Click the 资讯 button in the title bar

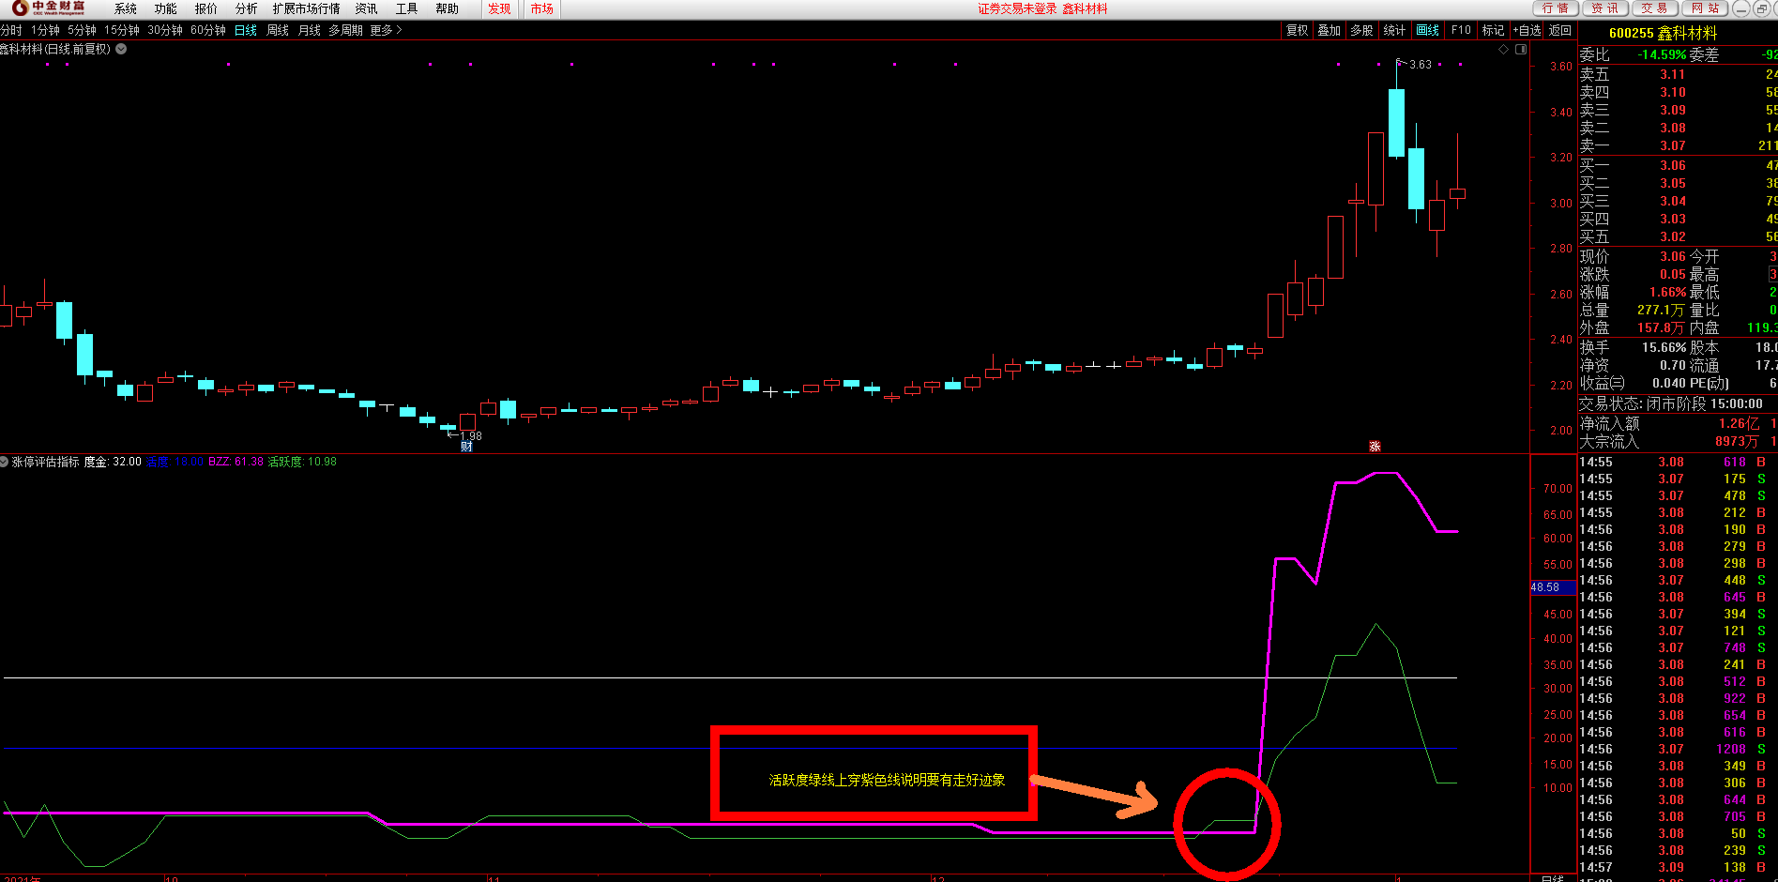1605,8
